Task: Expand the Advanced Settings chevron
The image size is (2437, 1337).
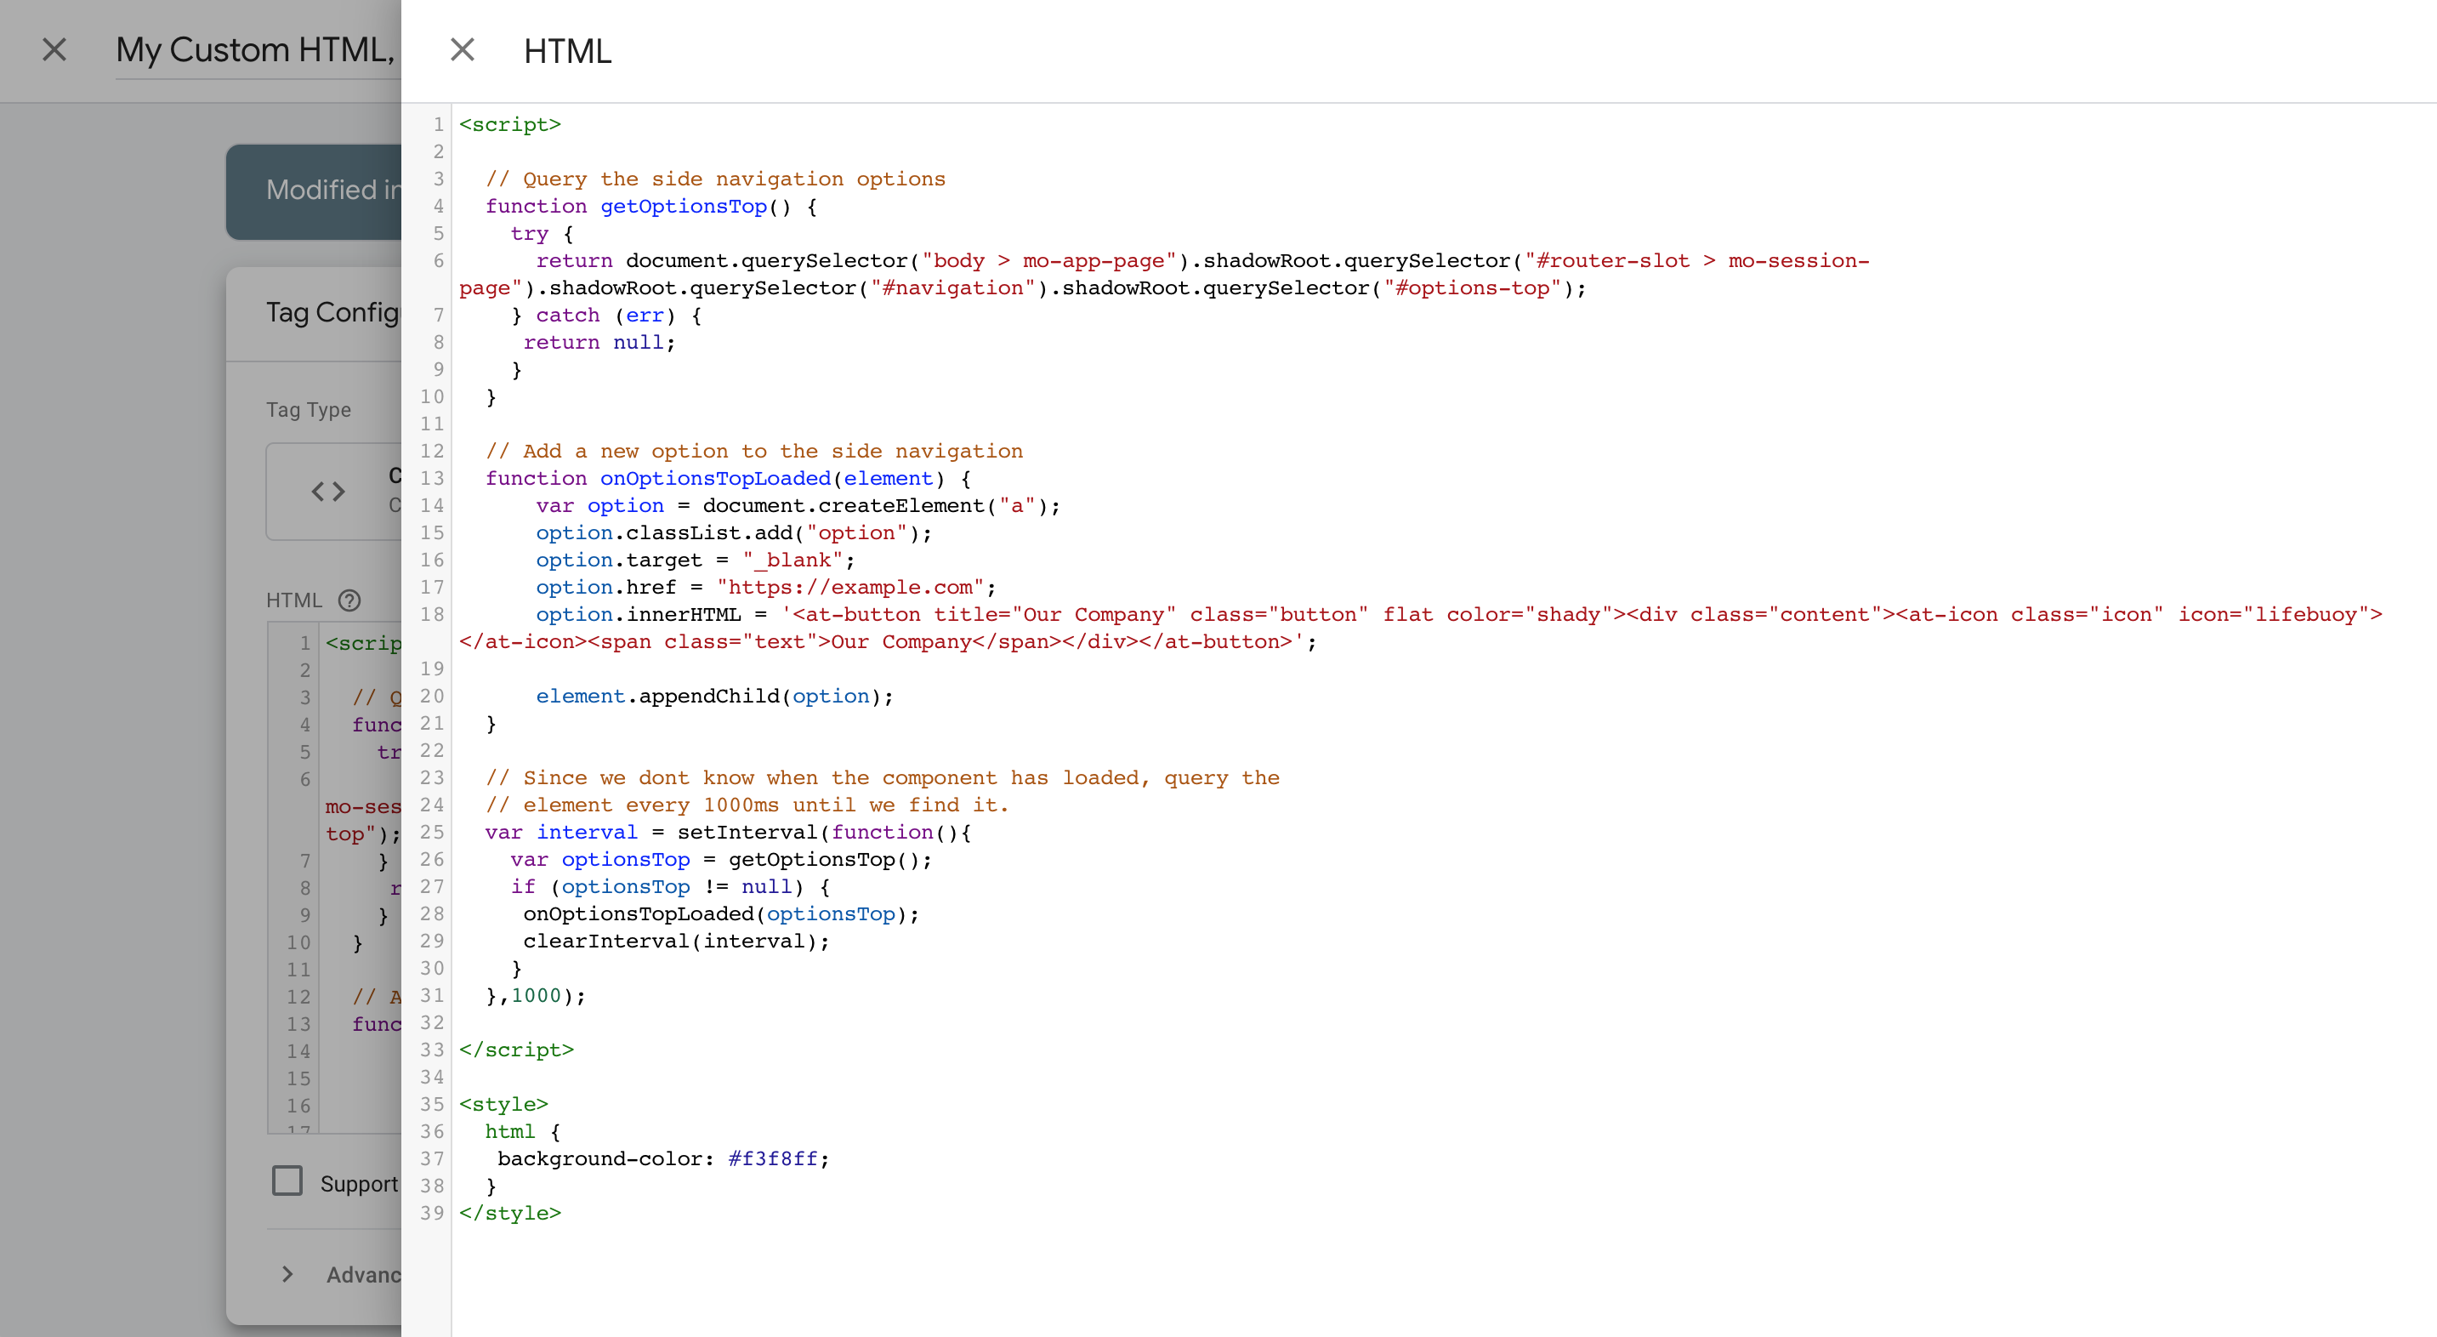Action: click(287, 1275)
